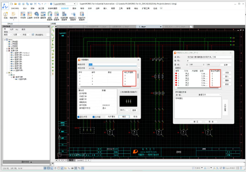
Task: Toggle grid display in the status bar
Action: 48,168
